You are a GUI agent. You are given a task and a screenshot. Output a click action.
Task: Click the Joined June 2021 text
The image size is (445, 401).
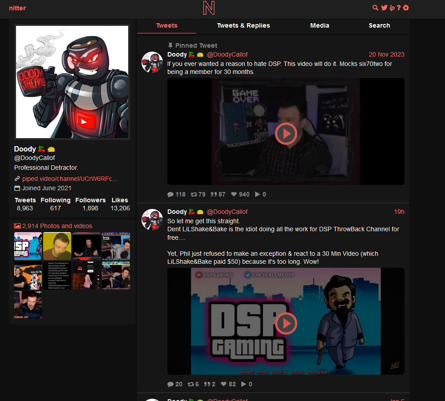(x=47, y=188)
